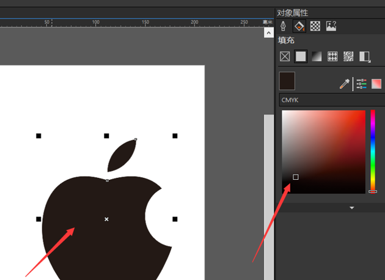Open the bitmap image properties tab

(331, 26)
